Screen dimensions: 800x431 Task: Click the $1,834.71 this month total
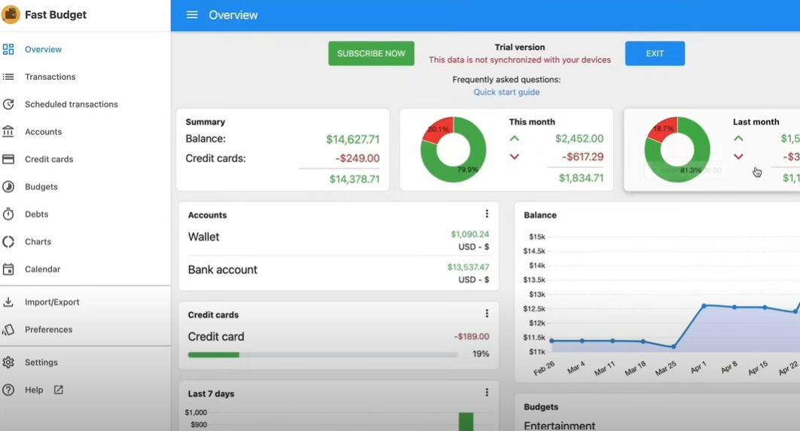(581, 178)
